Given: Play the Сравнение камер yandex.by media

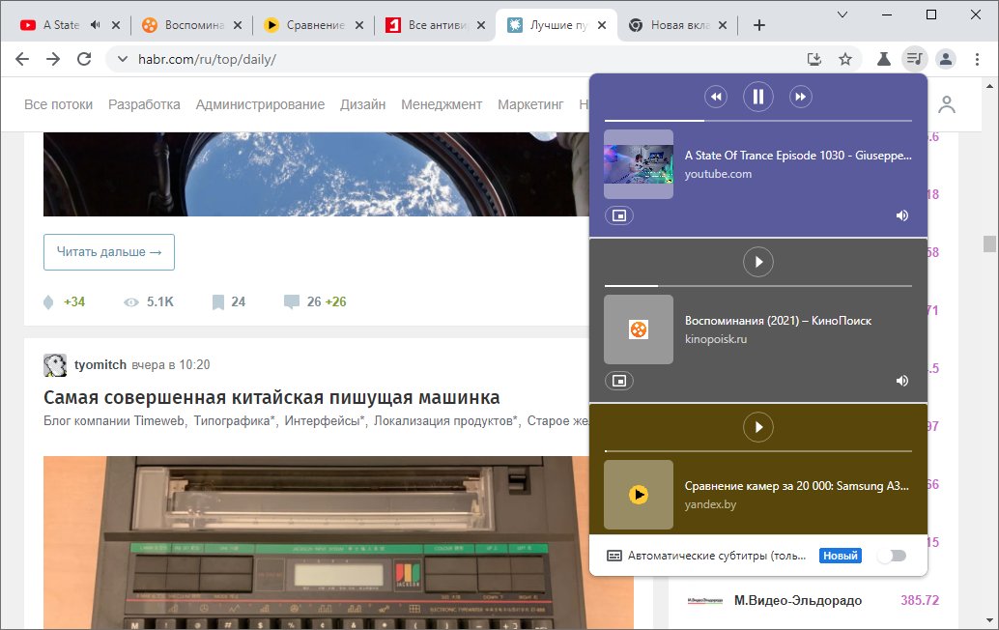Looking at the screenshot, I should pyautogui.click(x=757, y=426).
